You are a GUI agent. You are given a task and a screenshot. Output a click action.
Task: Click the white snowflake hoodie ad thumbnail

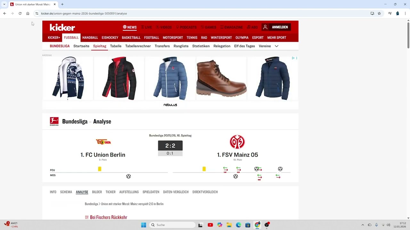[x=68, y=78]
